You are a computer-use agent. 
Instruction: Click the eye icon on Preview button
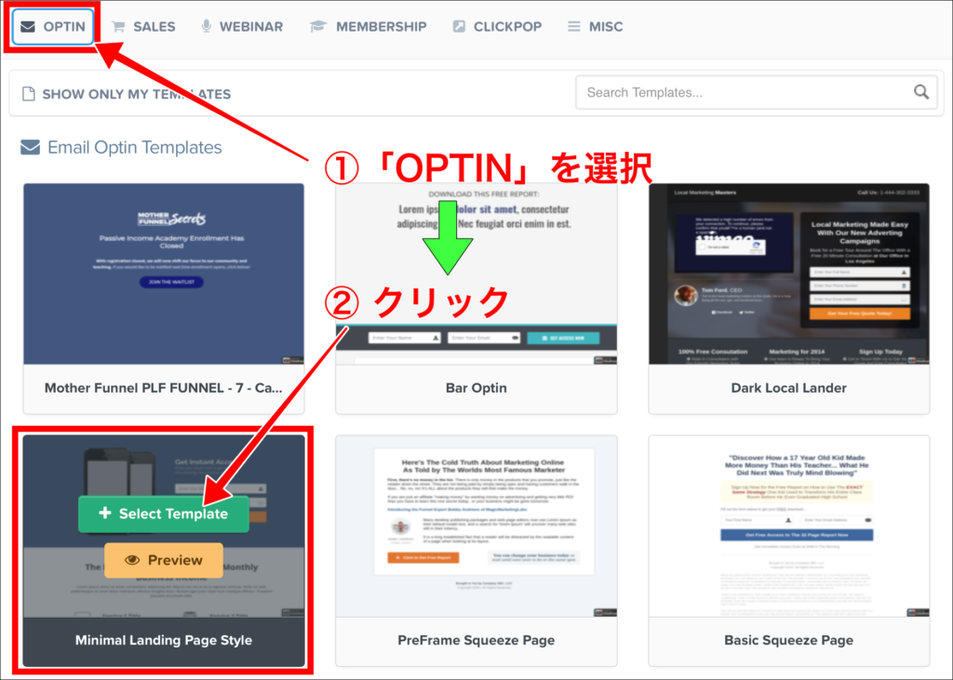(x=133, y=560)
